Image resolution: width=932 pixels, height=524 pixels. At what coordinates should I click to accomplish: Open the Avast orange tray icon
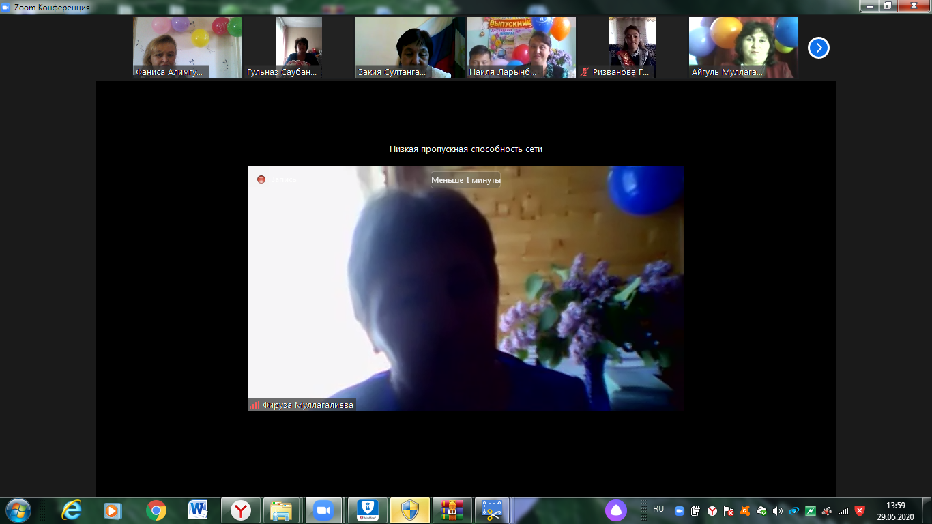point(745,511)
